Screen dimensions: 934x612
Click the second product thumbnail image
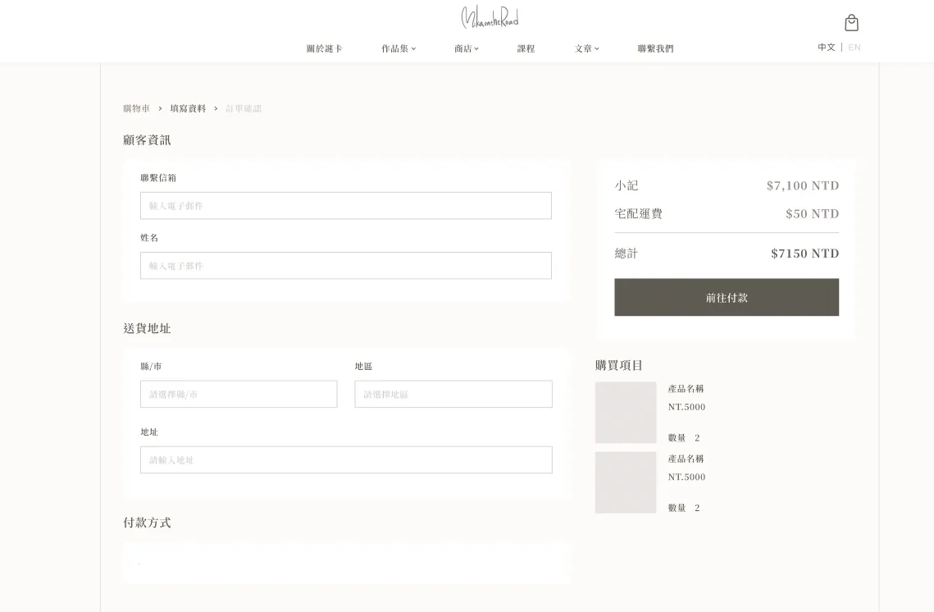pos(626,482)
